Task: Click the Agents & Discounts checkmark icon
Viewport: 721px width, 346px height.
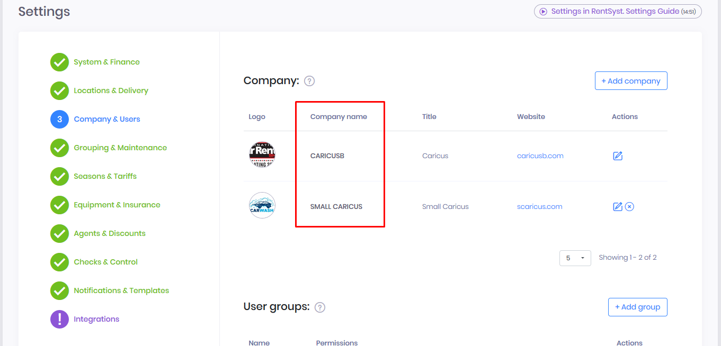Action: tap(59, 233)
